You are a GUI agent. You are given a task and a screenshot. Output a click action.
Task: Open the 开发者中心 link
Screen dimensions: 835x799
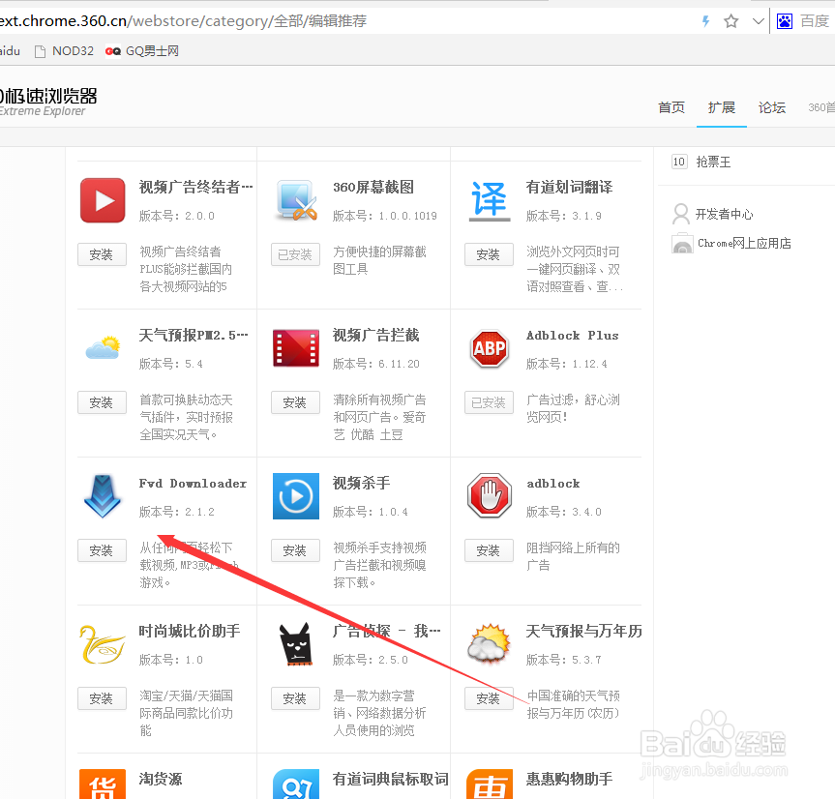tap(725, 214)
